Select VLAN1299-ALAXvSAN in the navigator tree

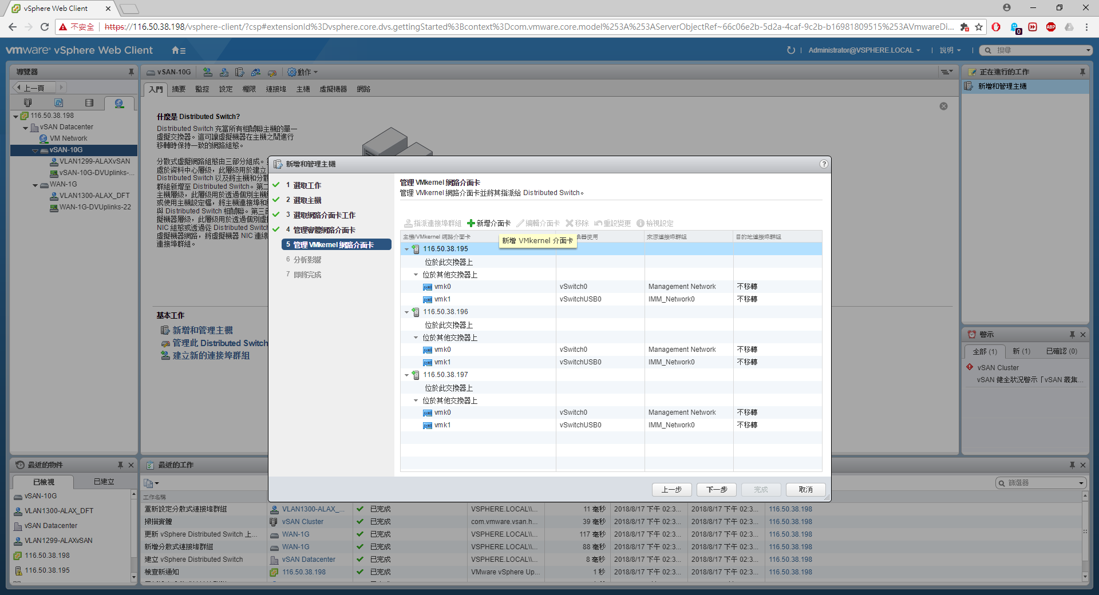coord(94,161)
